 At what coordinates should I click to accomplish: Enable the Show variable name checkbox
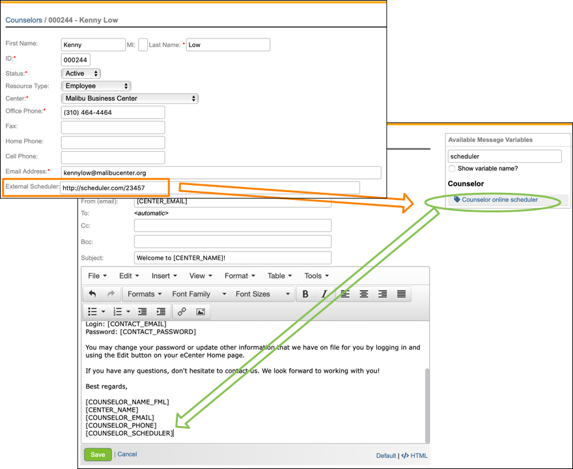pos(452,169)
